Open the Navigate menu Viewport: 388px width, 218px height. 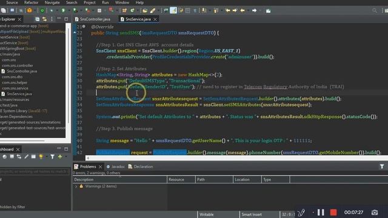(52, 2)
